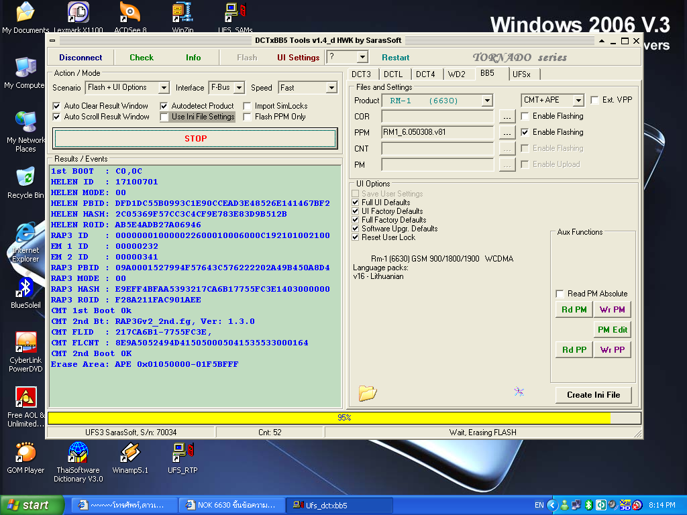This screenshot has height=515, width=687.
Task: Uncheck Full UI Defaults option
Action: (356, 203)
